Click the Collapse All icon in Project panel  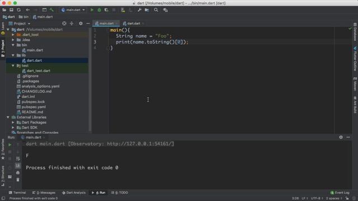pos(72,23)
